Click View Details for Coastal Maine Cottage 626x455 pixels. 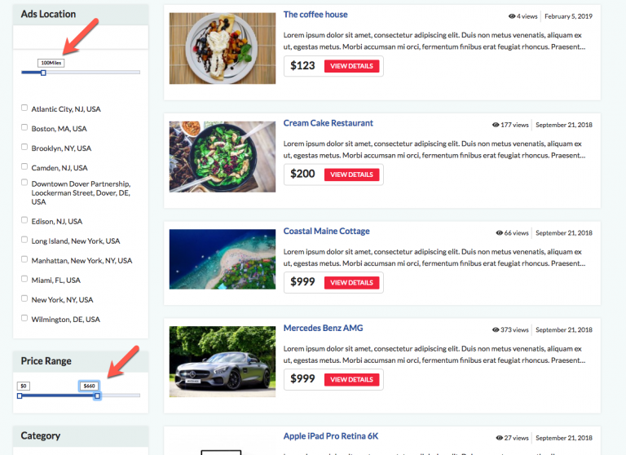point(352,283)
